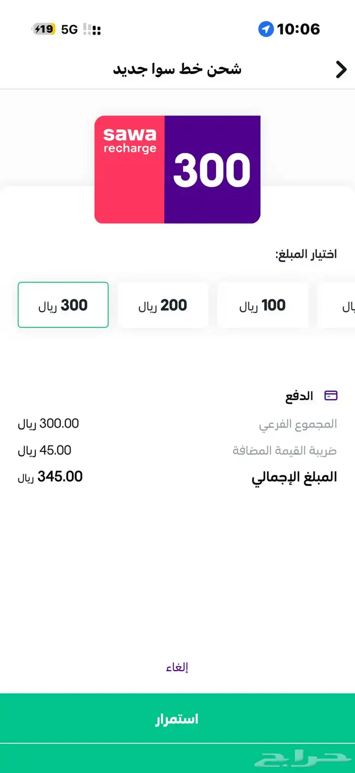Tap the اختيار المبلغ section label

306,254
